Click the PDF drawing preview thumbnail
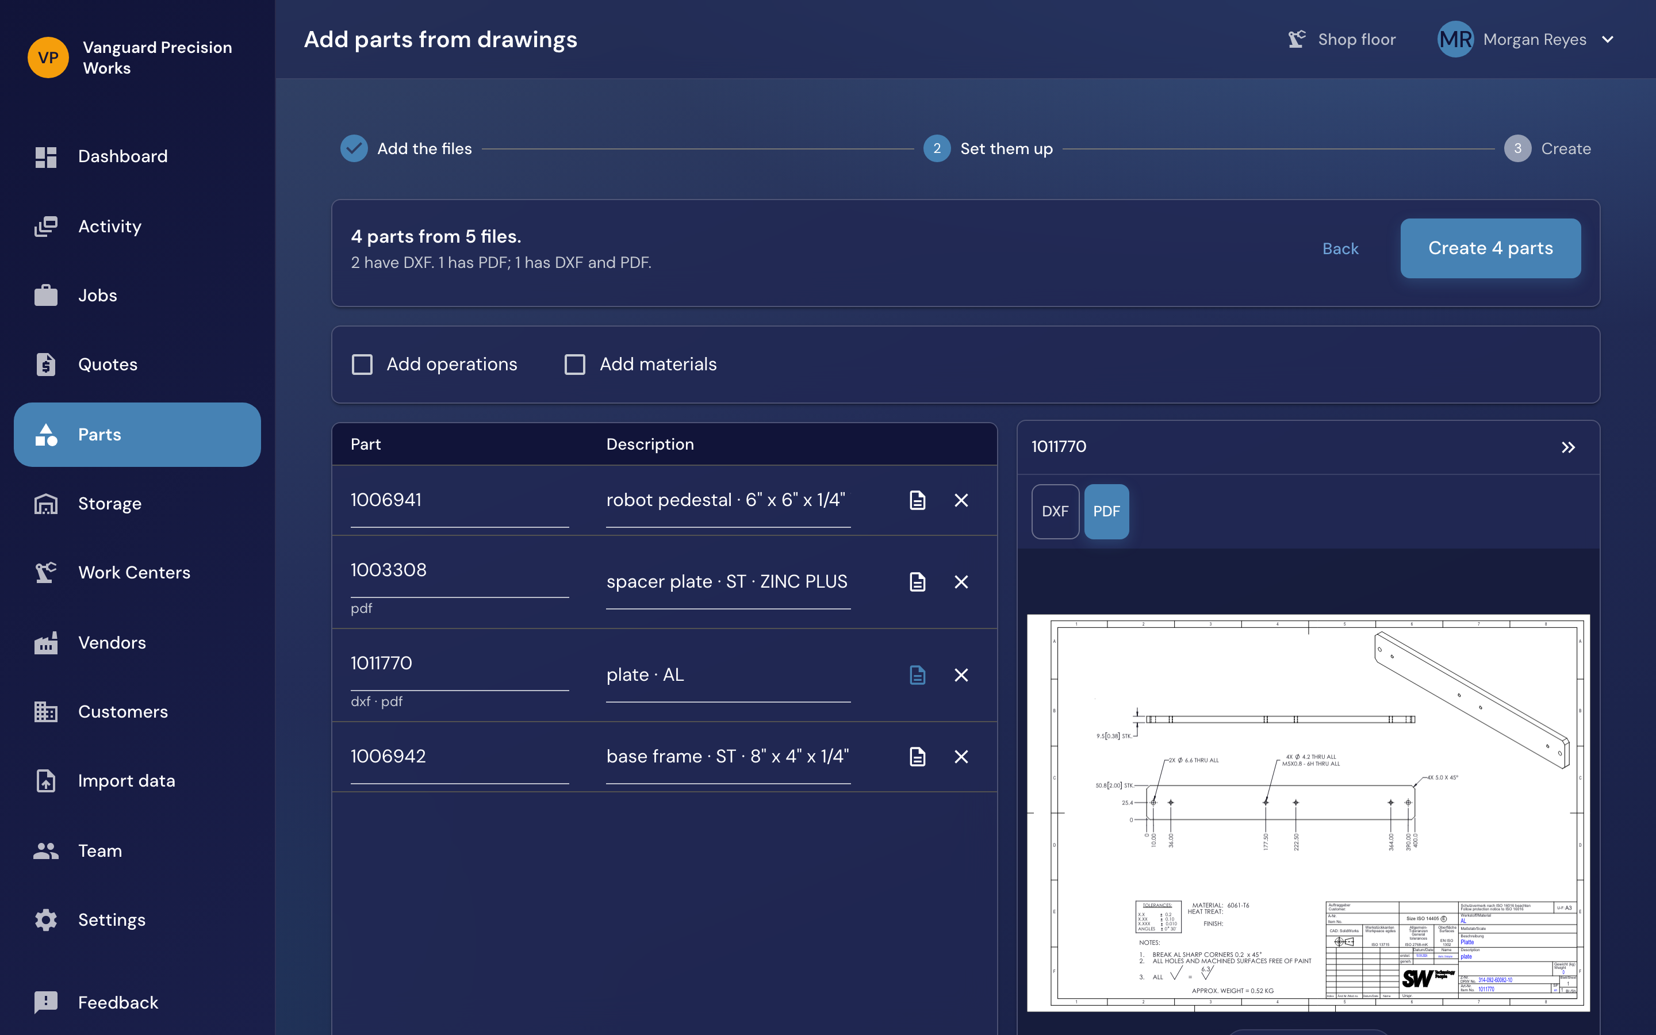Screen dimensions: 1656x1035 click(1308, 812)
